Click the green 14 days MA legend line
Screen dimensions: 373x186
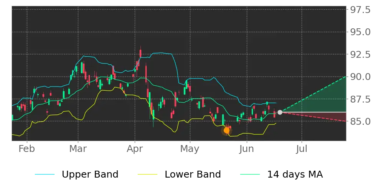(250, 175)
